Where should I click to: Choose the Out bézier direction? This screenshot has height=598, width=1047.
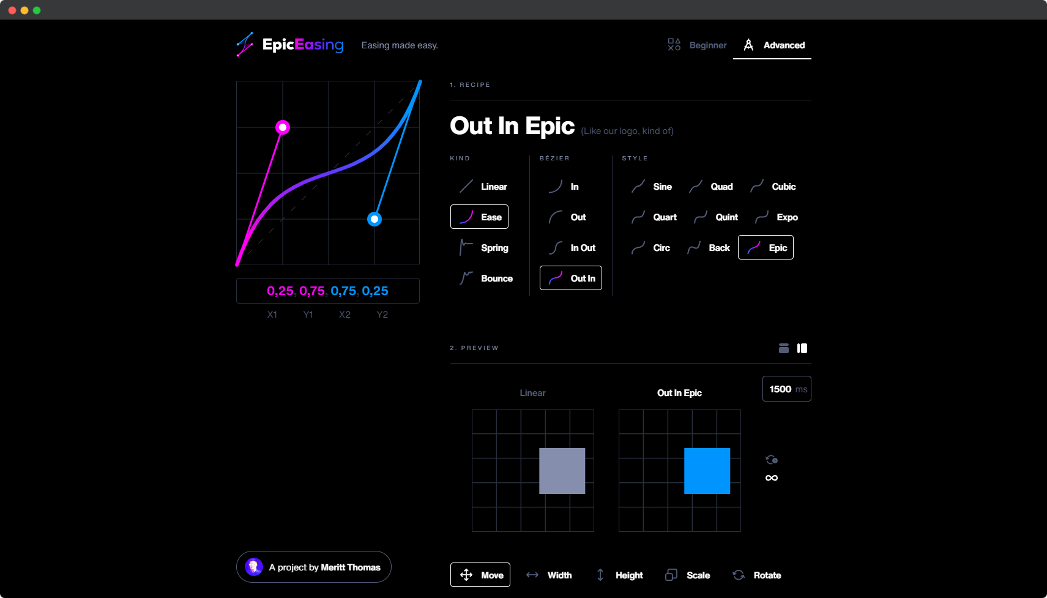tap(567, 217)
